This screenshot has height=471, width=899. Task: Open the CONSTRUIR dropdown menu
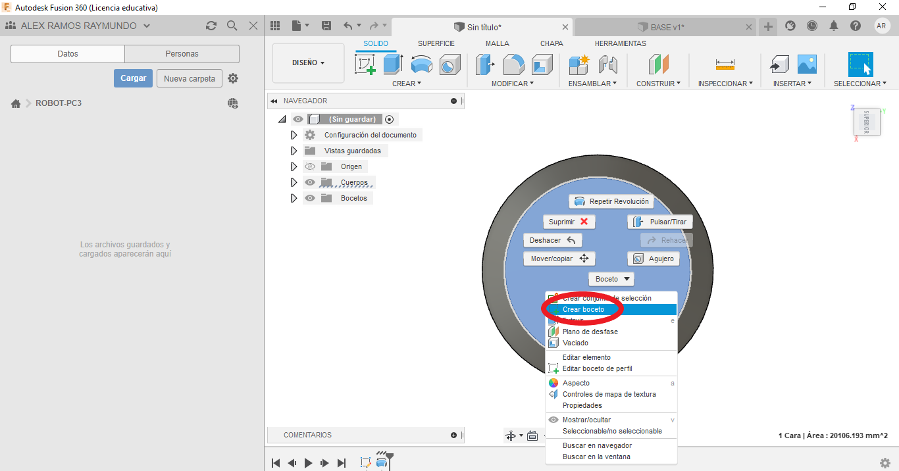[658, 84]
